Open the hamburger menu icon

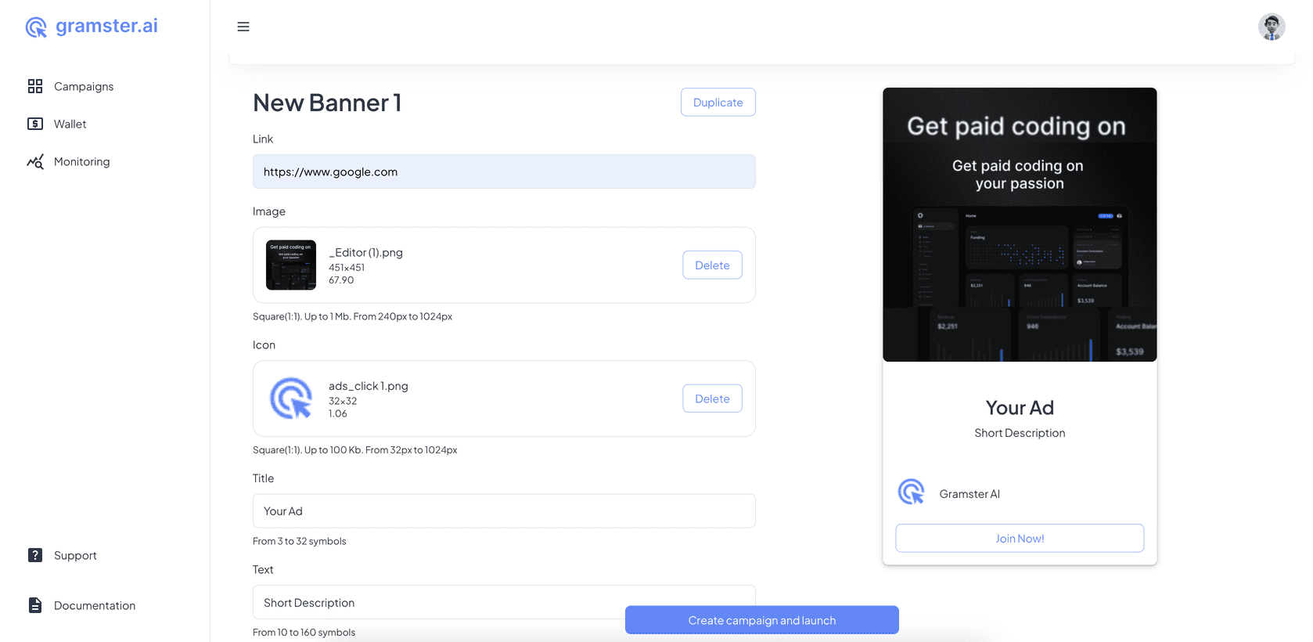click(243, 27)
